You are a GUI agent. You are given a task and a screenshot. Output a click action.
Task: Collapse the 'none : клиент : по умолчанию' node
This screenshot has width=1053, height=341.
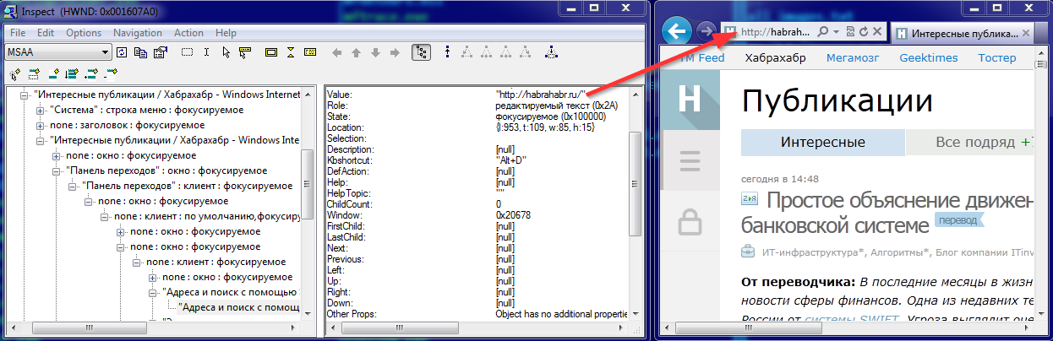(x=105, y=216)
